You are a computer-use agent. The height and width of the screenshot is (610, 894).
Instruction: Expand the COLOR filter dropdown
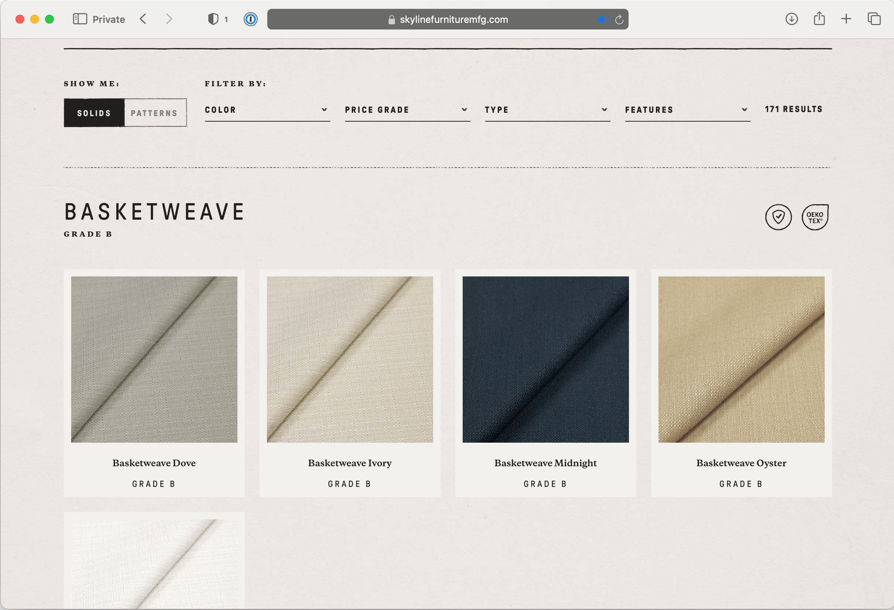pyautogui.click(x=267, y=110)
